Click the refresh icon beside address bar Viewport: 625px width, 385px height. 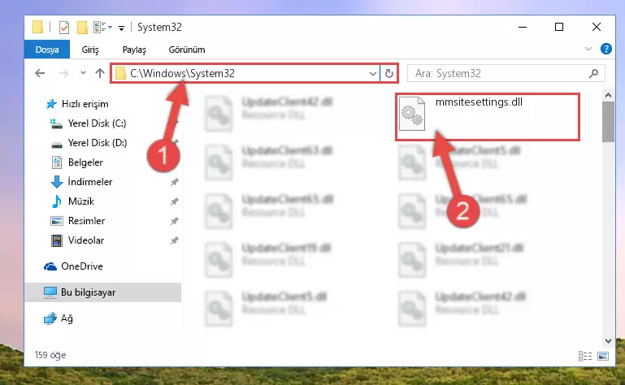389,73
